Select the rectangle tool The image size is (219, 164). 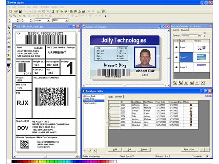pyautogui.click(x=9, y=40)
